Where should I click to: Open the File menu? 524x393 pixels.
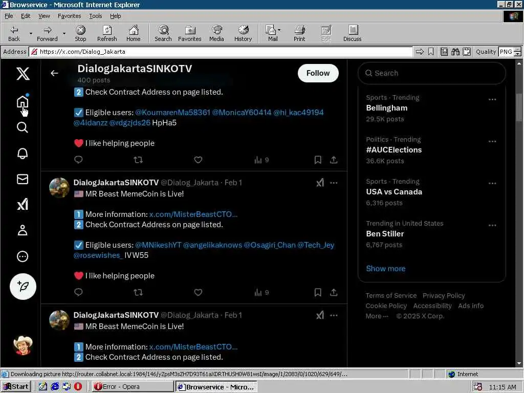point(9,16)
